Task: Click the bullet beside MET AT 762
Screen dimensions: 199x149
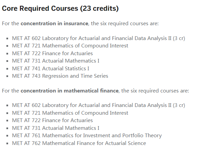Action: tap(7, 144)
